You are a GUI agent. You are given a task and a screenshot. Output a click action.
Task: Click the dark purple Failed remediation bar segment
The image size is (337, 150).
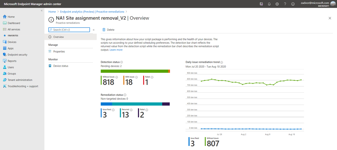click(166, 104)
